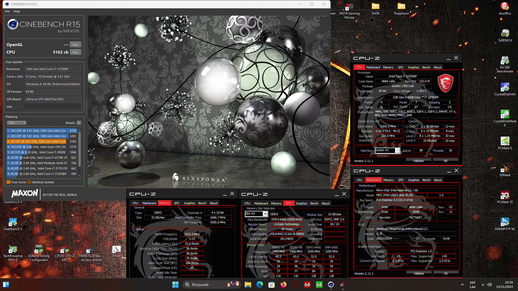Select ranking row 1 scoring 3750

[x=42, y=131]
